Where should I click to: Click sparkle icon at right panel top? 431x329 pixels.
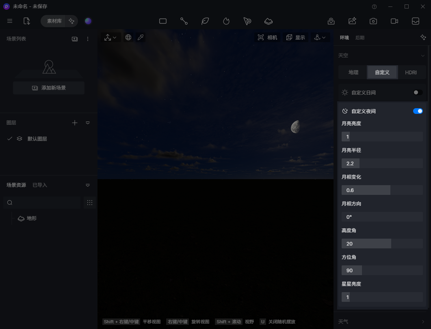423,37
